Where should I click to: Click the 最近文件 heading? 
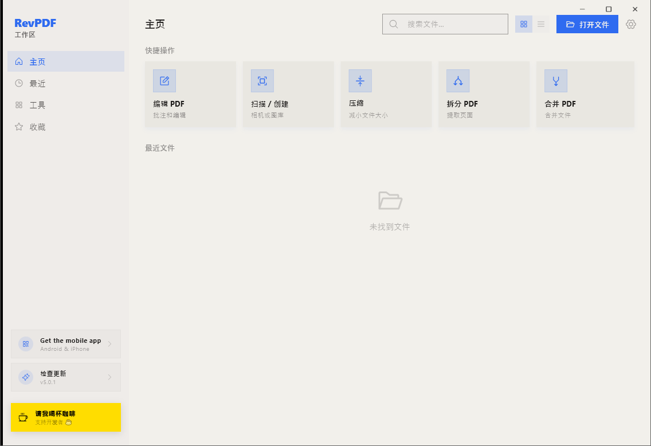160,148
